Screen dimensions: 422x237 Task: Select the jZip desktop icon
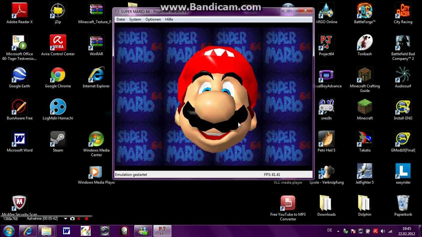(x=58, y=14)
